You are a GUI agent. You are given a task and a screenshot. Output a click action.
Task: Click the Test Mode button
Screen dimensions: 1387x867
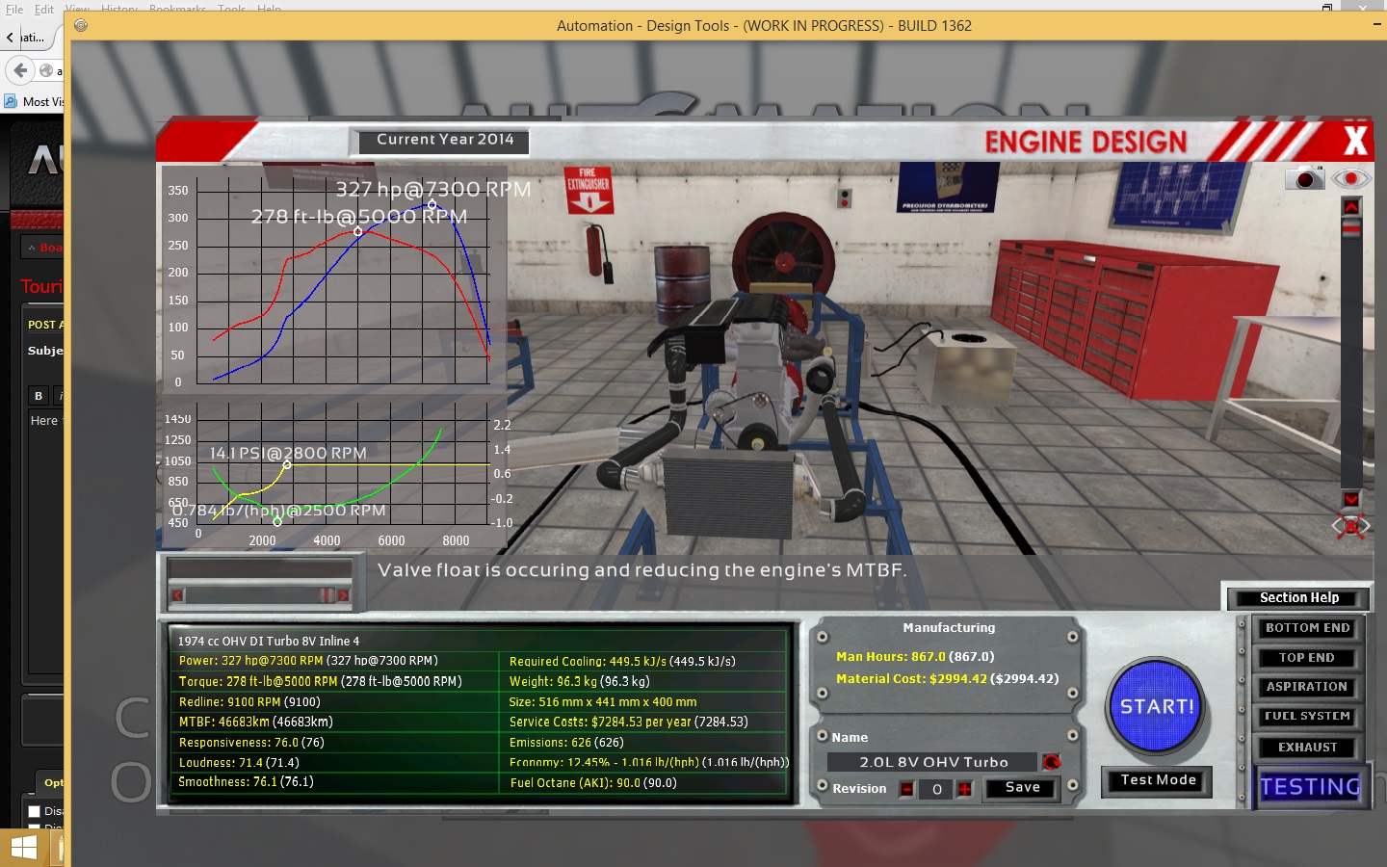tap(1158, 780)
